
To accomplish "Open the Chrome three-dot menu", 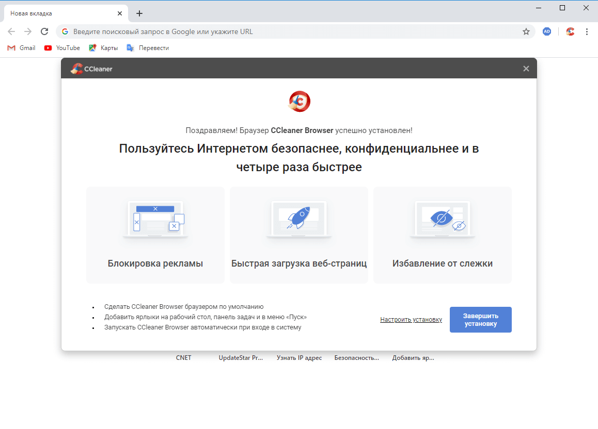I will [x=587, y=31].
